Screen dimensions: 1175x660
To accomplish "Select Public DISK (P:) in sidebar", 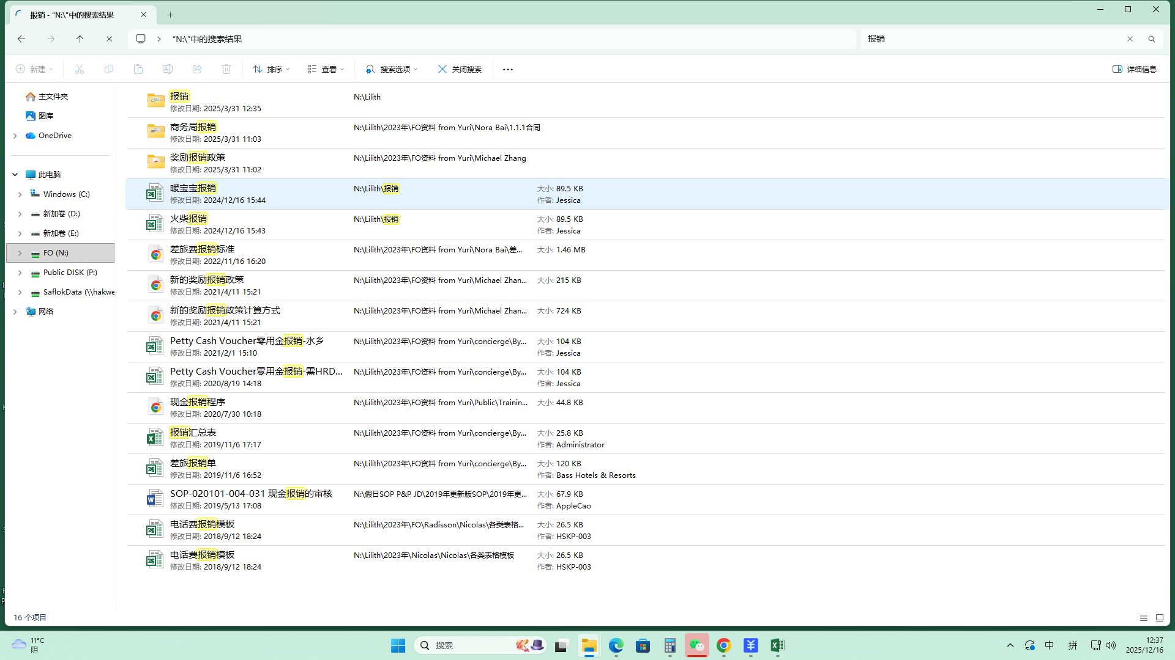I will click(x=70, y=273).
